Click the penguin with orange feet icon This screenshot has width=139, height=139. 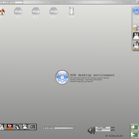click(x=136, y=45)
